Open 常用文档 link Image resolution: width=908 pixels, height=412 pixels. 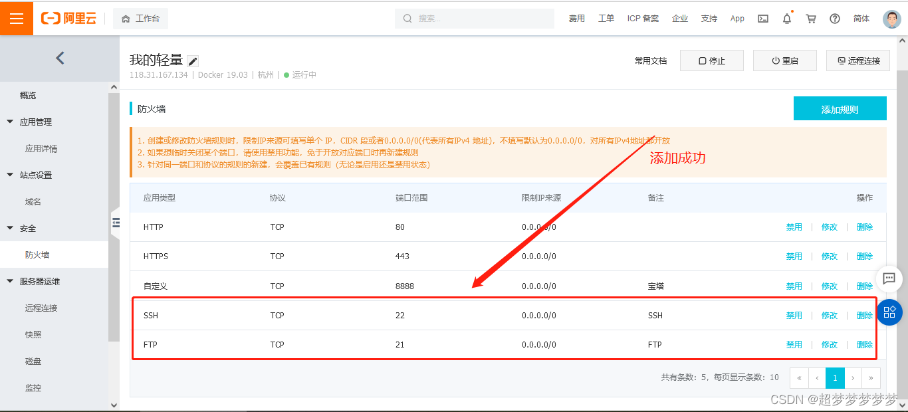(651, 60)
